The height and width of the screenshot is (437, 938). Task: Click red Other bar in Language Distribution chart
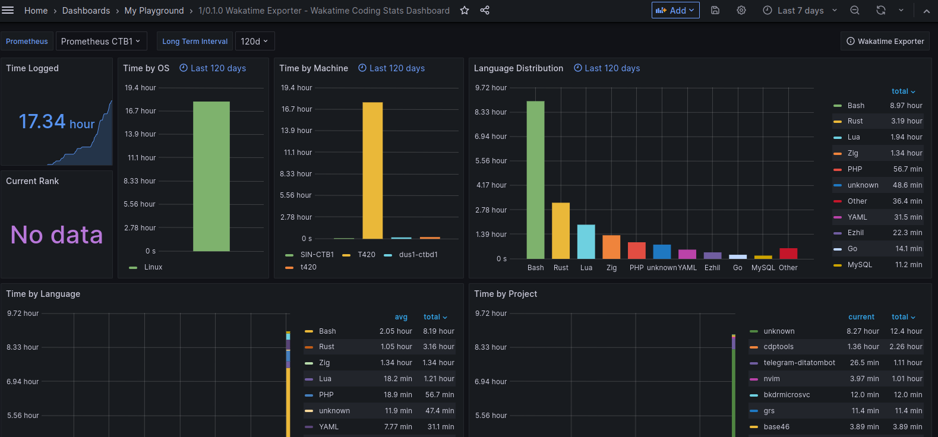point(788,254)
